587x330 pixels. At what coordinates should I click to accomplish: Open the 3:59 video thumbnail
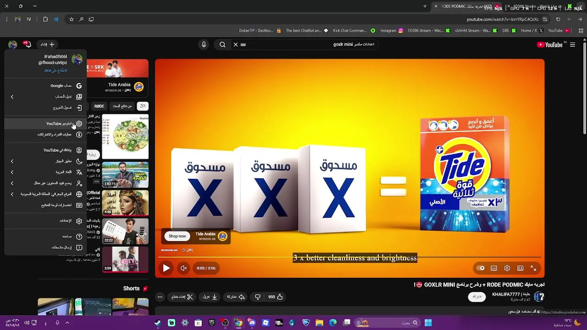click(x=125, y=259)
